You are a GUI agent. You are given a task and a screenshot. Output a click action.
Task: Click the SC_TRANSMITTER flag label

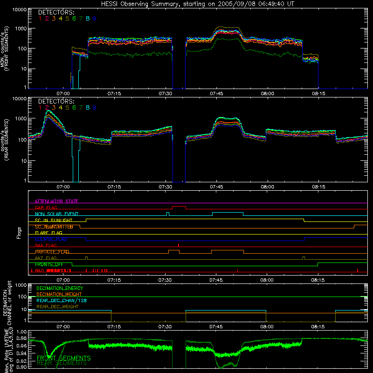pos(54,227)
